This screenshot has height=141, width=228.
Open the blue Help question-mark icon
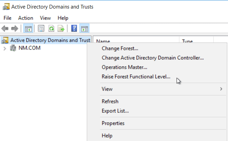74,28
